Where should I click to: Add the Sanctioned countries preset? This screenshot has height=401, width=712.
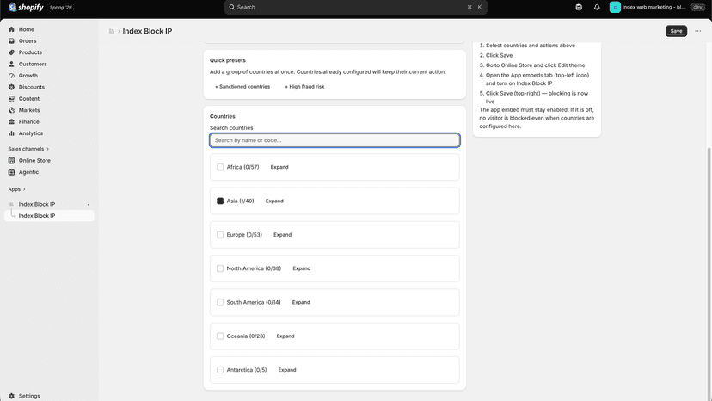pyautogui.click(x=242, y=87)
